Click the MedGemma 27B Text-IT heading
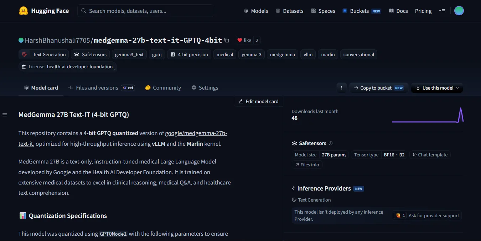Screen dimensions: 481x241 tap(74, 115)
